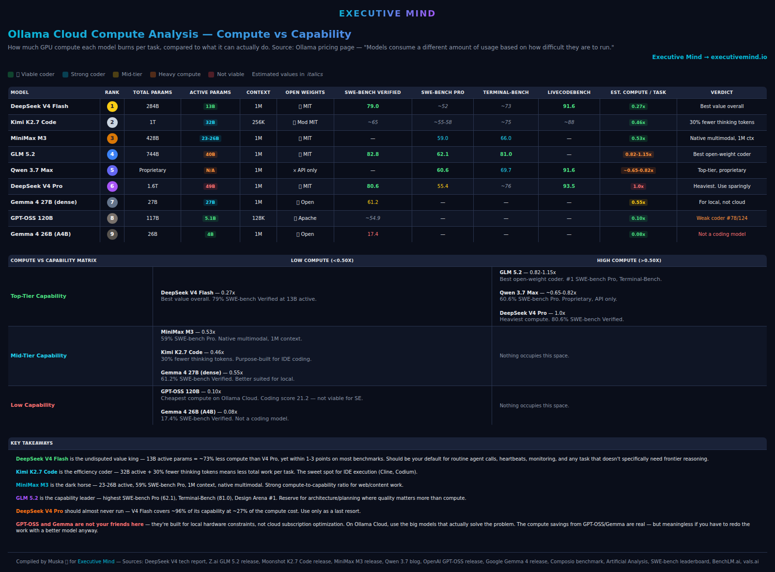Click the Top-Tier Capability row label

coord(38,296)
